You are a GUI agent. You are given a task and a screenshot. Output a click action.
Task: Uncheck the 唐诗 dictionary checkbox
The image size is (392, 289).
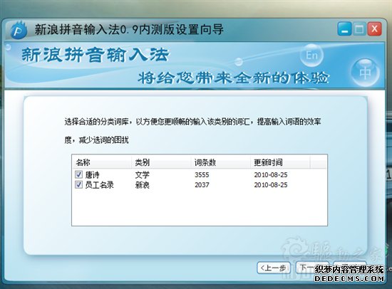coord(78,174)
